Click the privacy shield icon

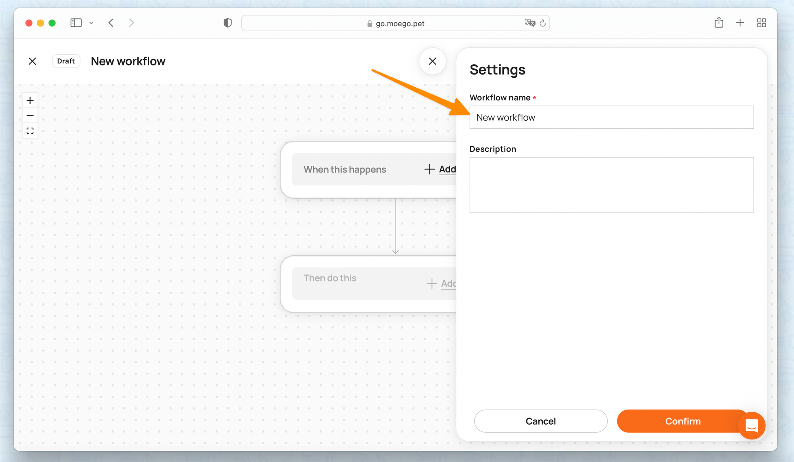[227, 23]
